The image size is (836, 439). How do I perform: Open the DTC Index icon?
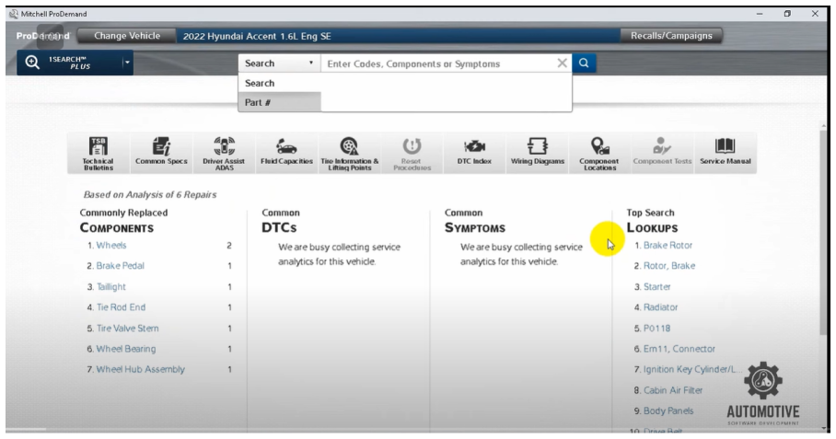pyautogui.click(x=474, y=153)
